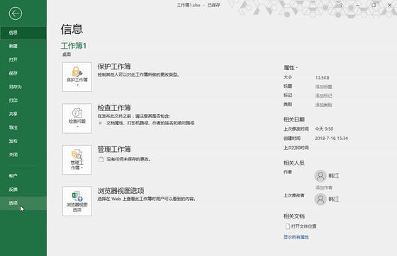Open the 管理工作簿 magnifier icon button
This screenshot has width=397, height=256.
coord(77,160)
